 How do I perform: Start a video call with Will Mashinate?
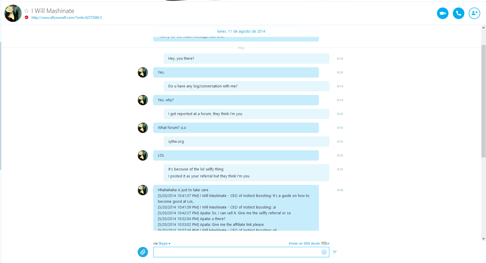tap(442, 13)
